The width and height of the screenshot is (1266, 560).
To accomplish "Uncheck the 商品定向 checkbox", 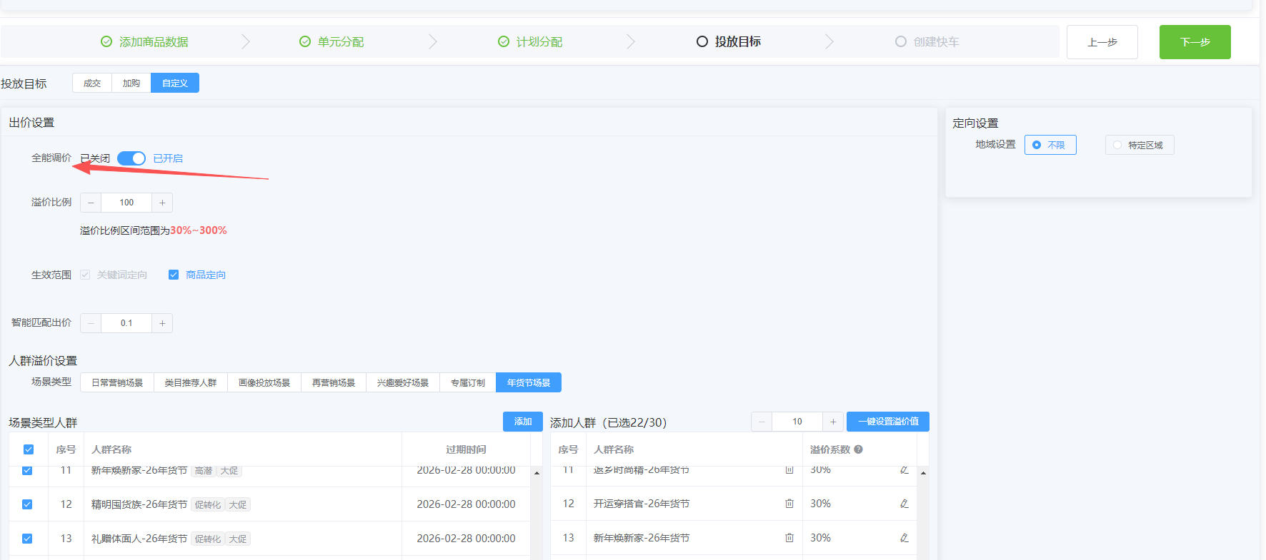I will click(x=173, y=275).
